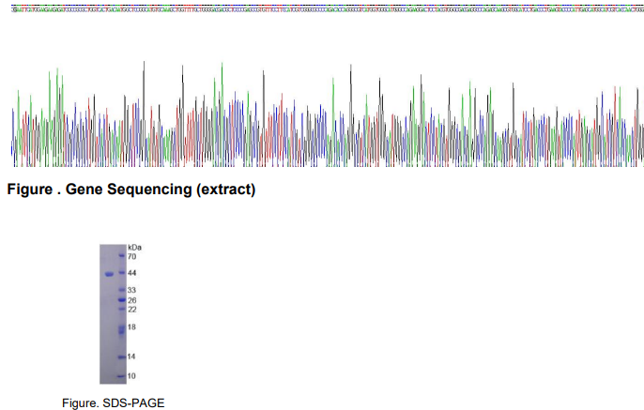
Task: Select the 70 marker label
Action: (x=132, y=256)
